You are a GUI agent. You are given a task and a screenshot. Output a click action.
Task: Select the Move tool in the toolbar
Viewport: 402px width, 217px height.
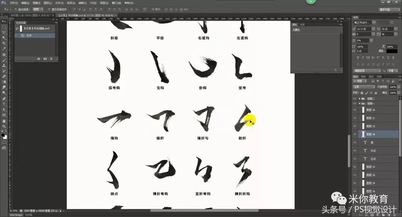tap(3, 22)
